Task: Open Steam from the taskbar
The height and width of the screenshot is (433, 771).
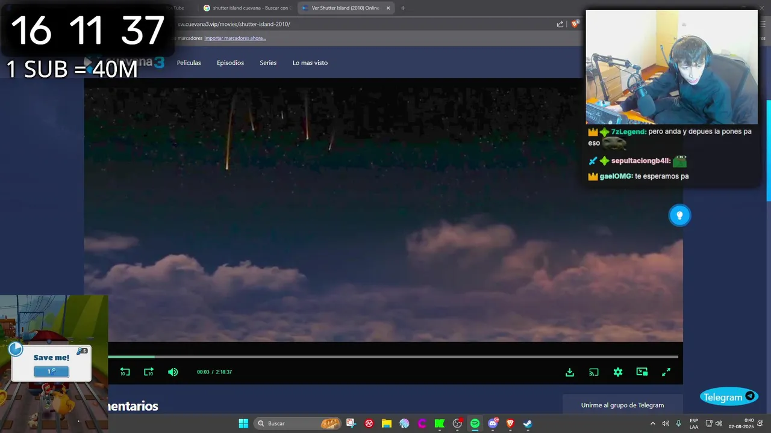Action: 528,423
